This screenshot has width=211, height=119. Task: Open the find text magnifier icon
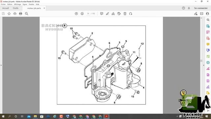(x=26, y=14)
